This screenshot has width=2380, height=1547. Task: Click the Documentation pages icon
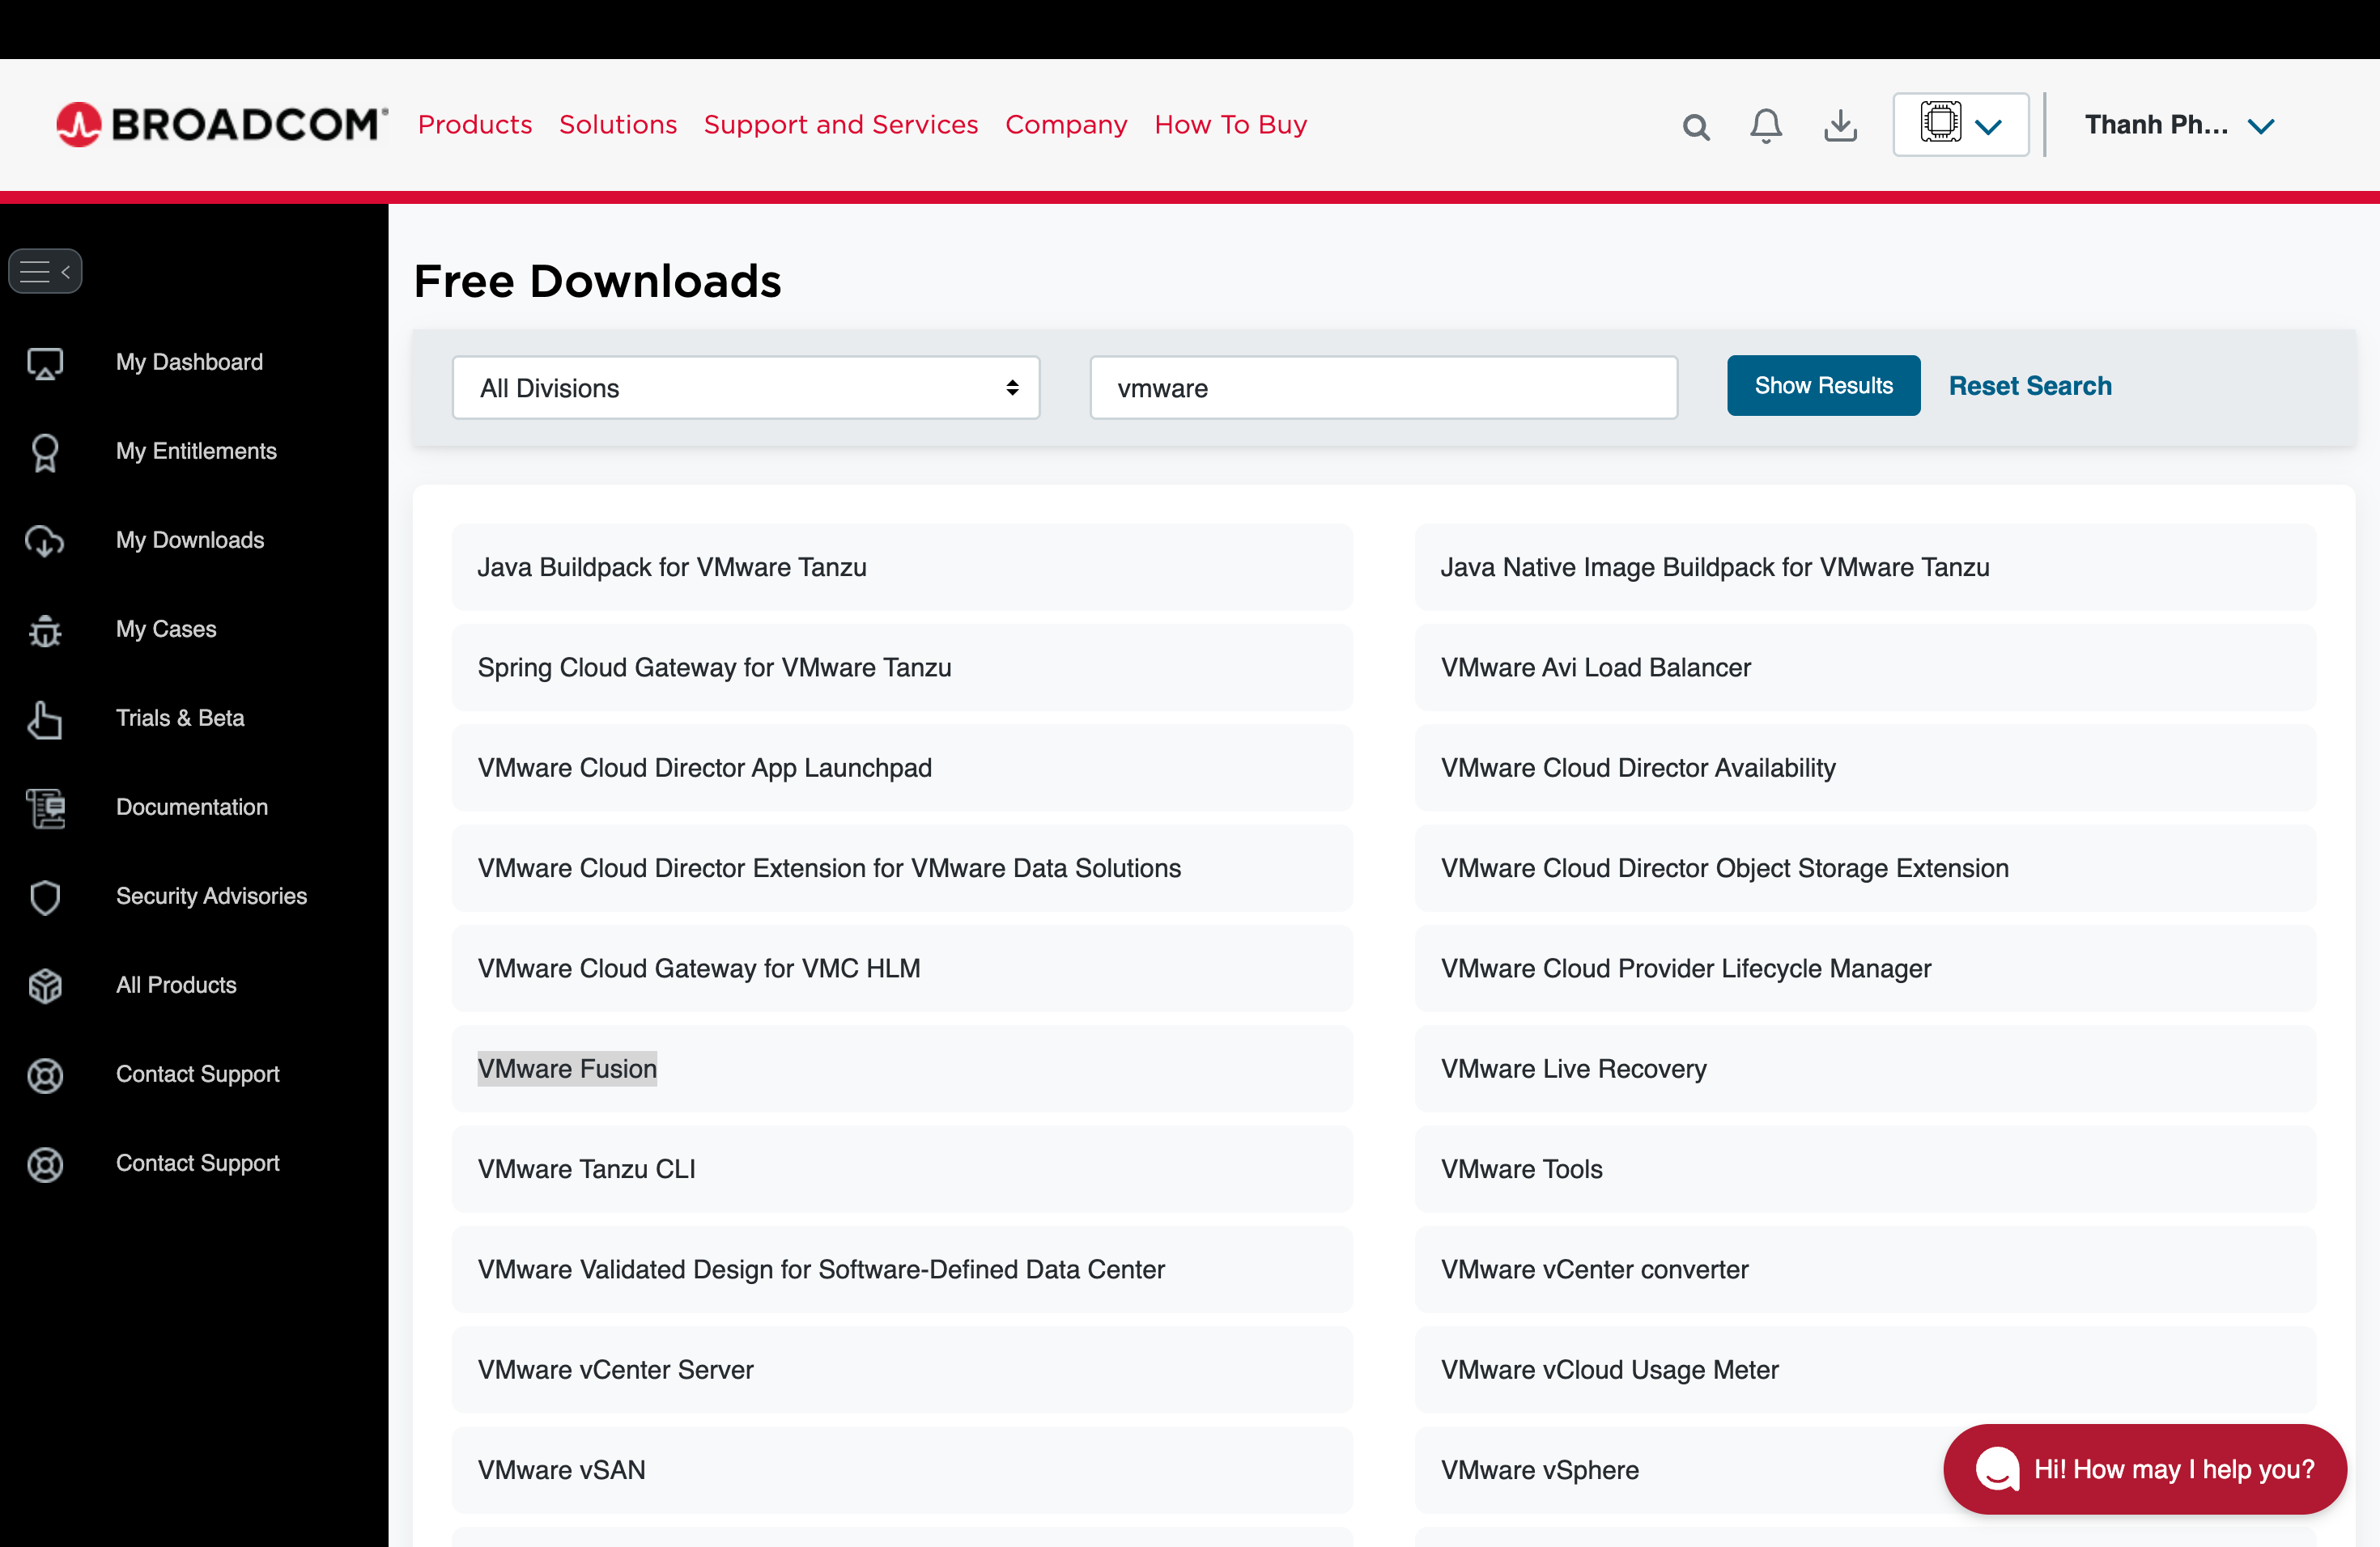(x=45, y=807)
